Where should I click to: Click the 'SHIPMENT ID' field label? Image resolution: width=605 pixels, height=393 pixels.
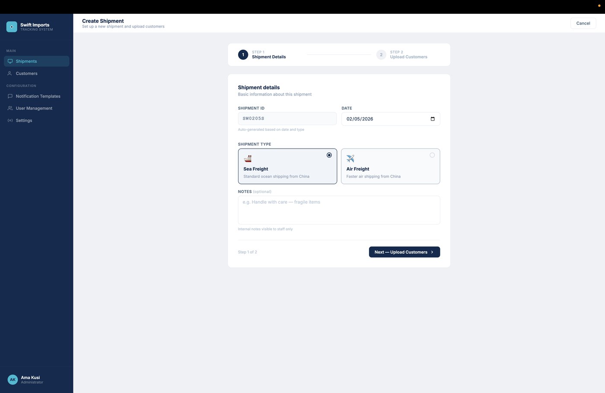tap(251, 108)
